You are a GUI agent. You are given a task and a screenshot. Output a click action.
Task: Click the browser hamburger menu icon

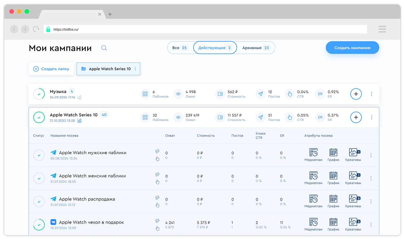(x=382, y=29)
